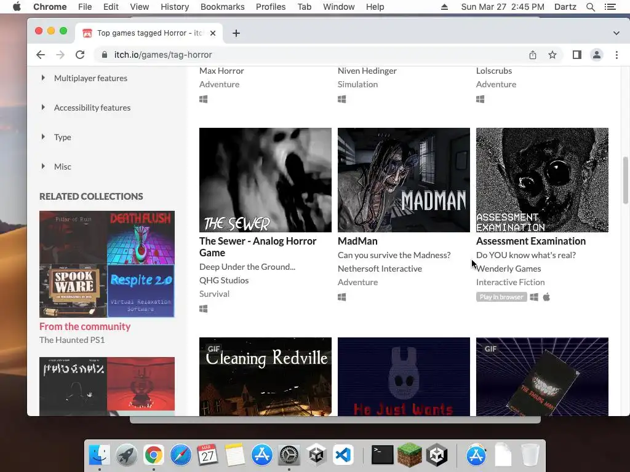The width and height of the screenshot is (630, 472).
Task: Click the share page icon in address bar
Action: [x=533, y=55]
